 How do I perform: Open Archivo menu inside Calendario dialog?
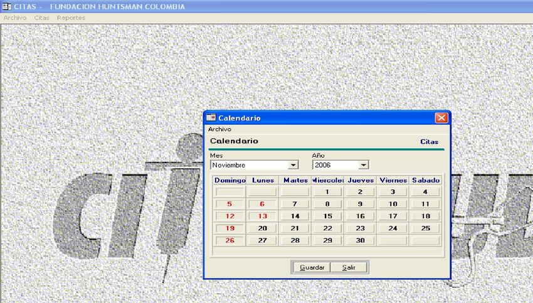(219, 129)
